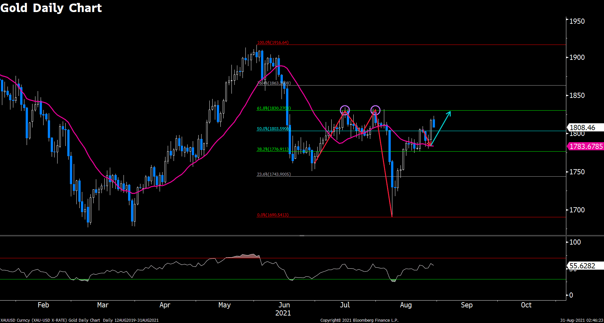
Task: Click the 38.2%(1776.911) Fibonacci label
Action: tap(273, 149)
